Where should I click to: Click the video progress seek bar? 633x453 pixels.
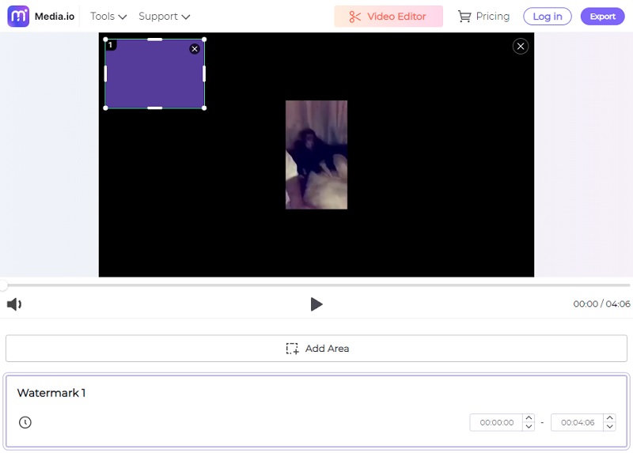coord(316,285)
